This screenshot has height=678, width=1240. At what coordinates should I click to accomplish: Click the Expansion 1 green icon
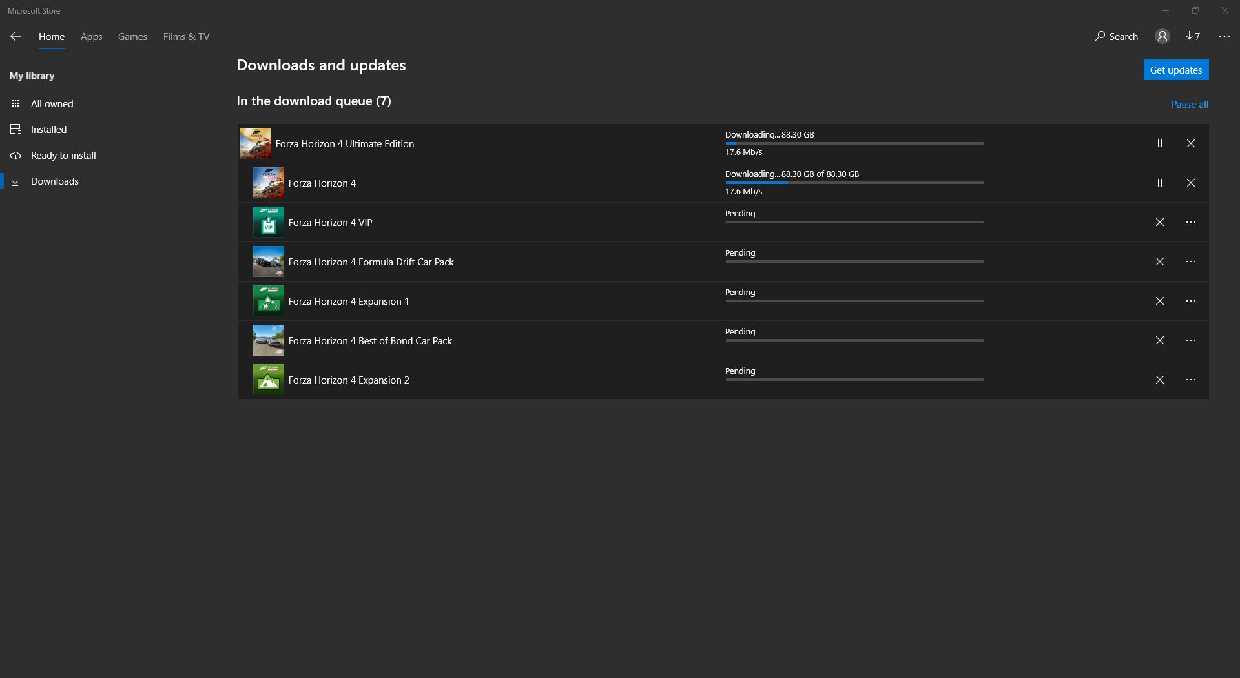point(269,301)
